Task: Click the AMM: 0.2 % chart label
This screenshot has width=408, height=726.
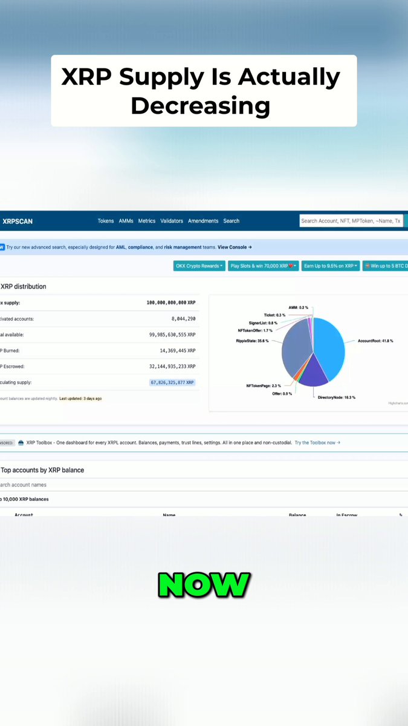Action: 298,307
